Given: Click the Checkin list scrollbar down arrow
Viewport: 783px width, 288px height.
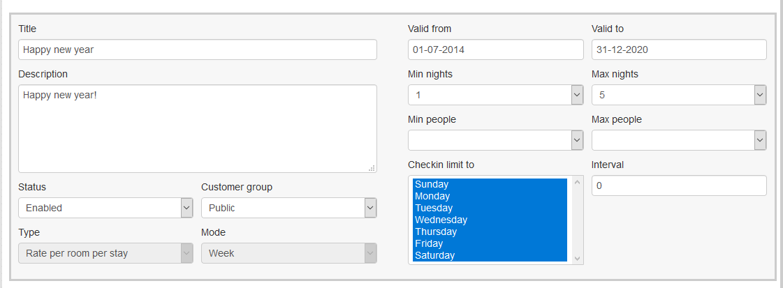Looking at the screenshot, I should click(x=577, y=258).
